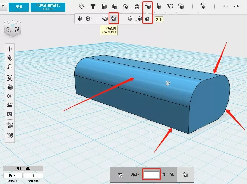Click the linear snap value field showing 1
Image resolution: width=247 pixels, height=184 pixels.
(x=33, y=176)
